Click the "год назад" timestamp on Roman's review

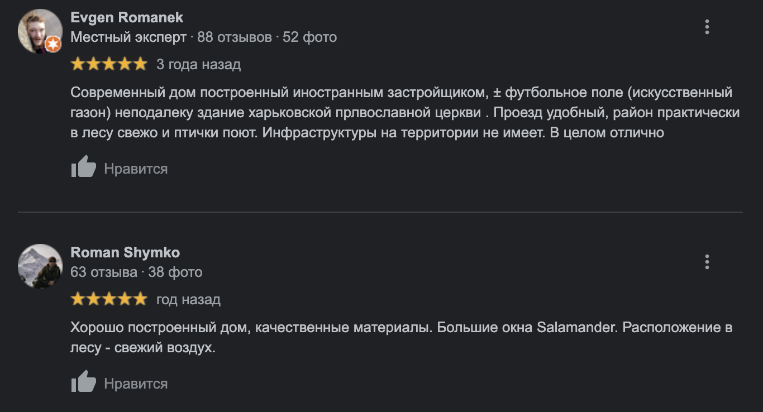click(x=188, y=299)
